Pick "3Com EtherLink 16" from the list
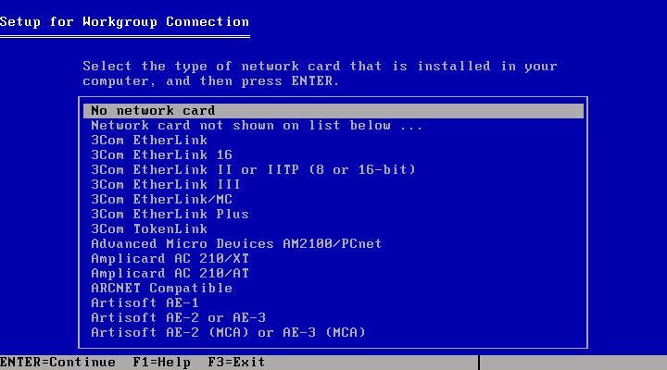The width and height of the screenshot is (667, 370). pyautogui.click(x=161, y=155)
